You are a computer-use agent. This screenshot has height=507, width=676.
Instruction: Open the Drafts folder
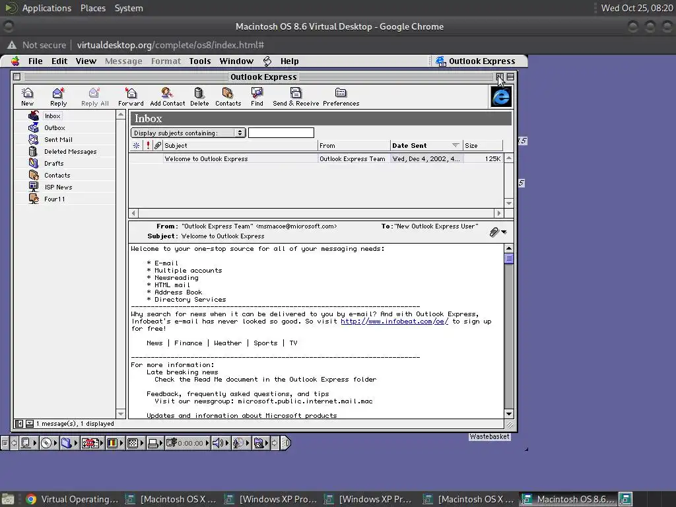pos(53,164)
